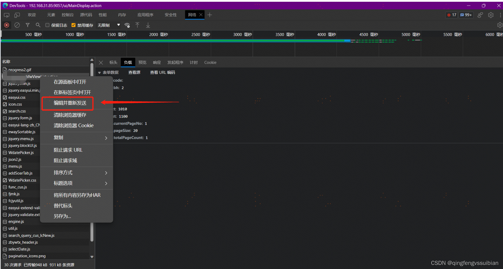
Task: Open the Headers detail tab
Action: tap(113, 62)
